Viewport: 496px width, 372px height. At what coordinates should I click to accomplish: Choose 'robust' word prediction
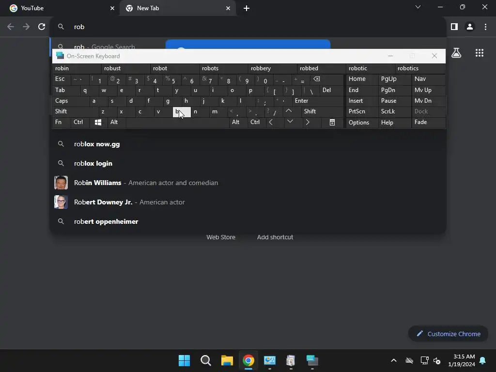(125, 68)
